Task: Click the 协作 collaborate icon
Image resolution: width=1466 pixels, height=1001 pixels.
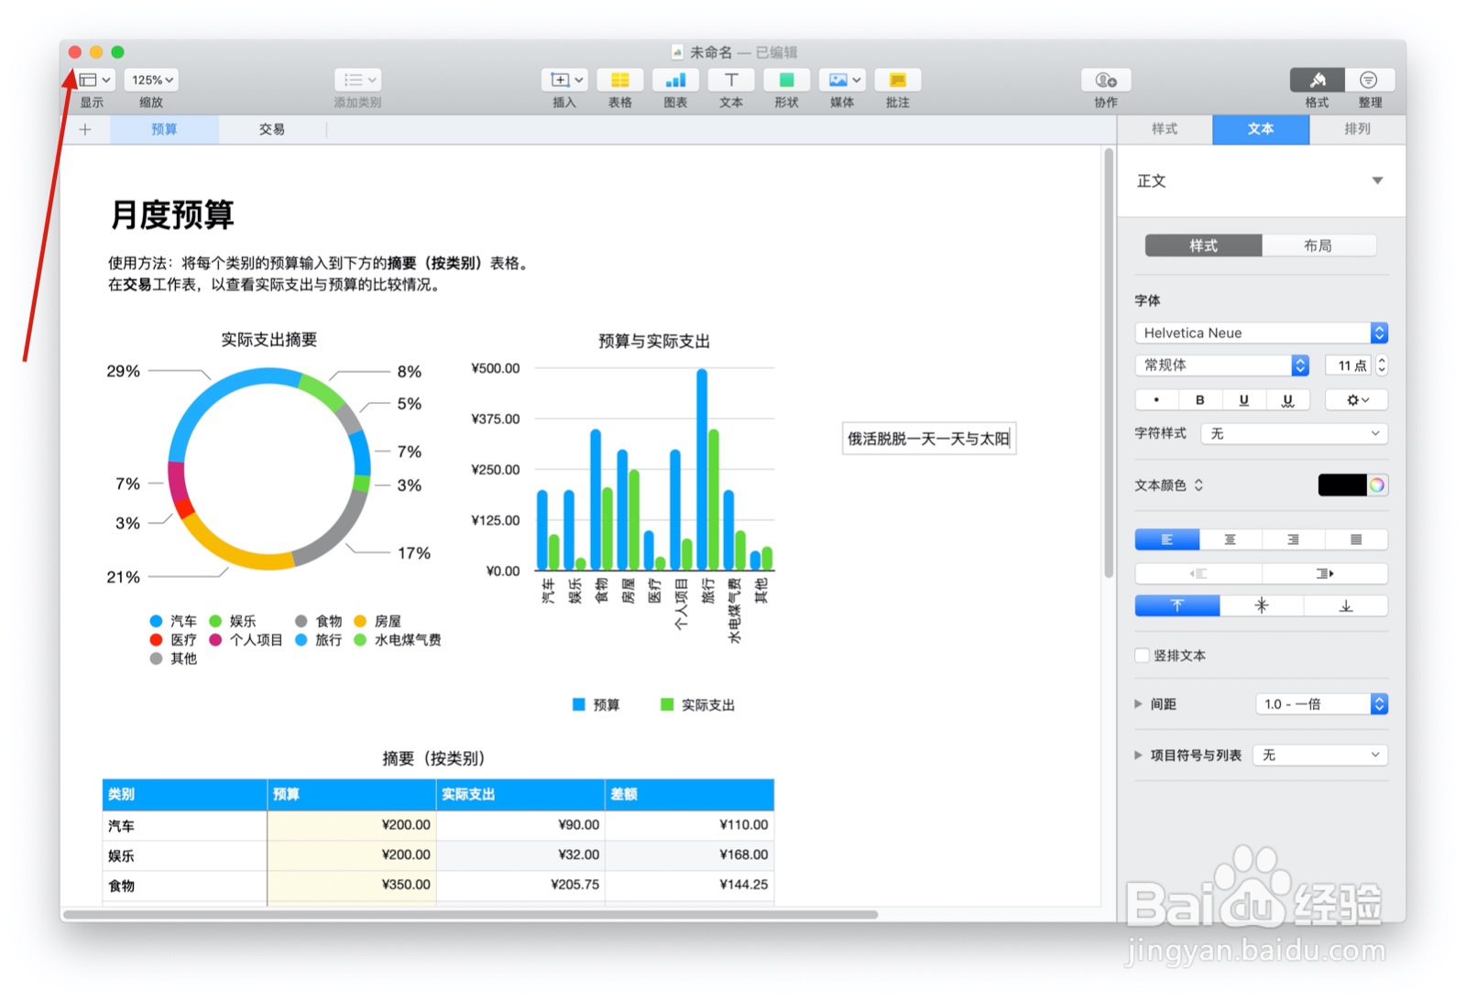Action: pos(1104,81)
